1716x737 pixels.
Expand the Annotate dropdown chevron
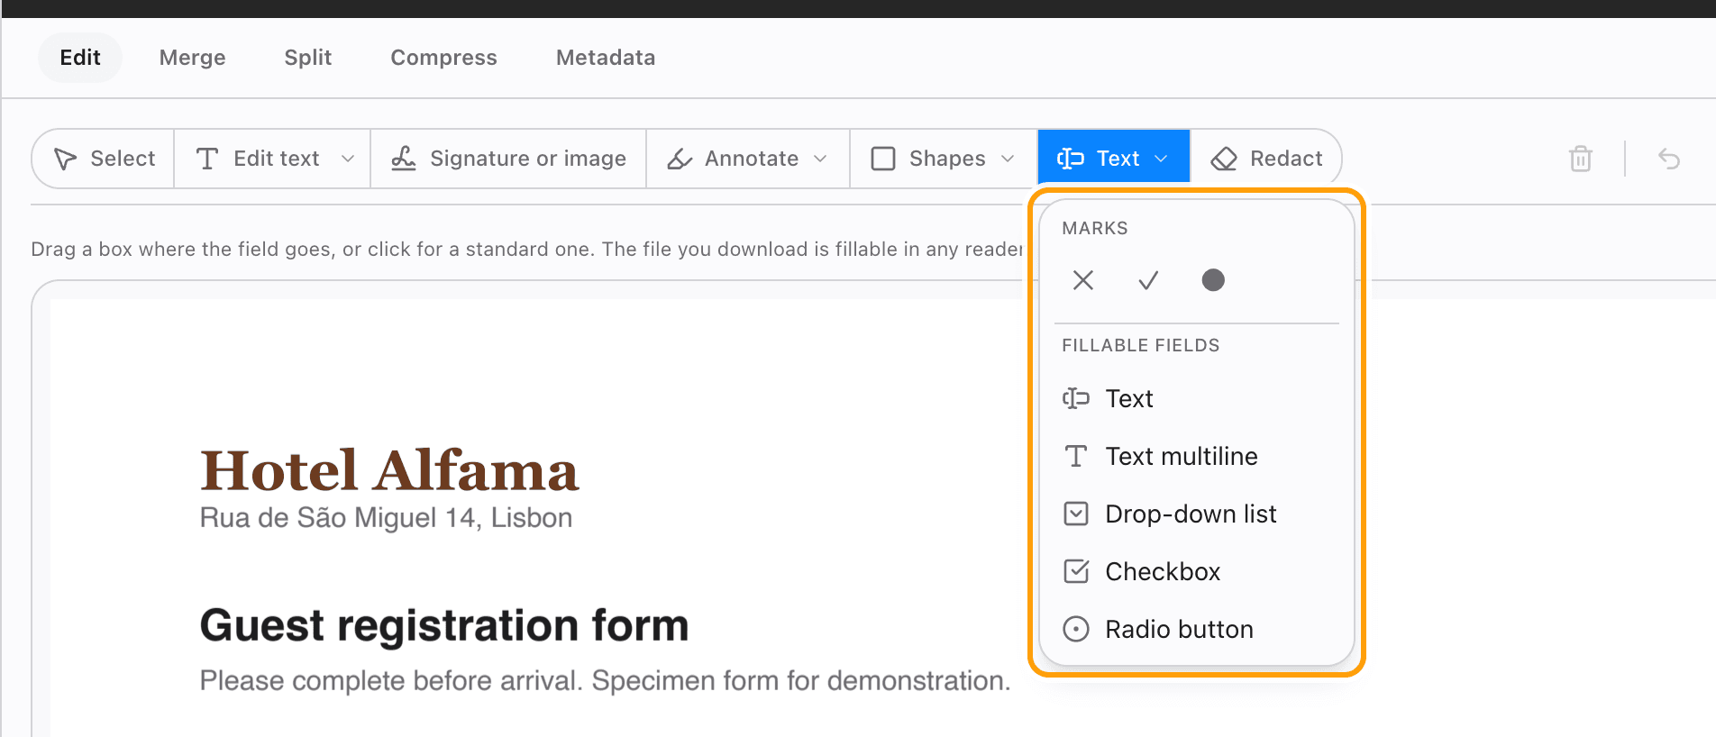(820, 159)
